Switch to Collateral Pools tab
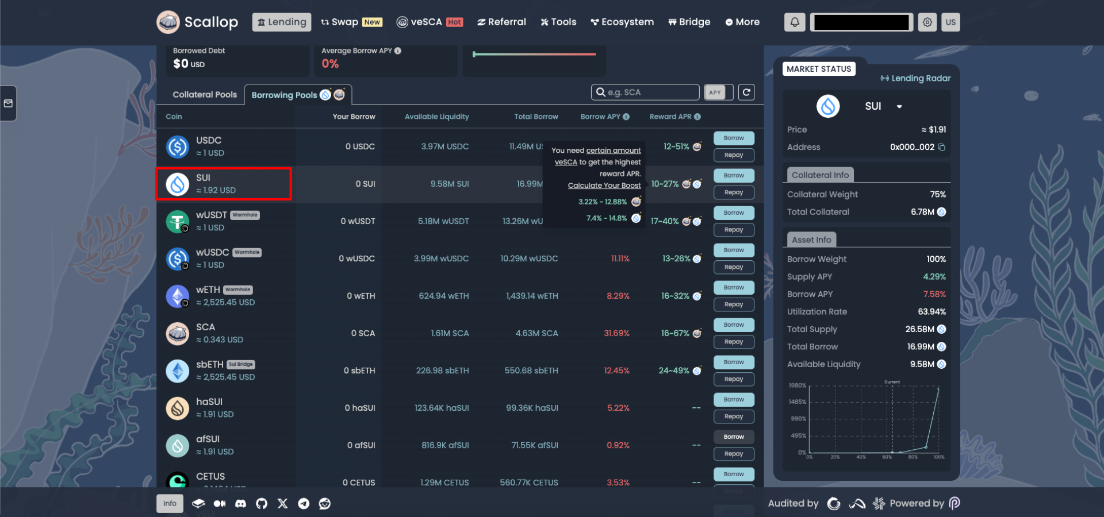Screen dimensions: 1104x517 point(205,95)
